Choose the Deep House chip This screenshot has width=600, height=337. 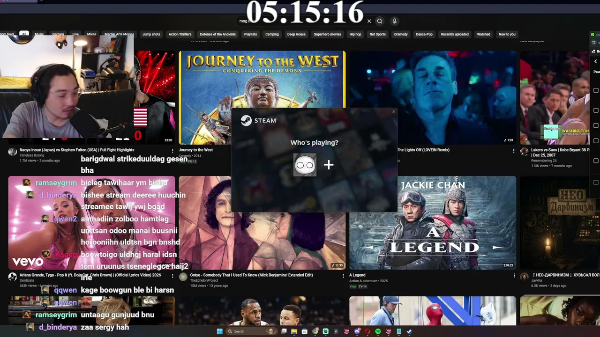click(x=296, y=34)
